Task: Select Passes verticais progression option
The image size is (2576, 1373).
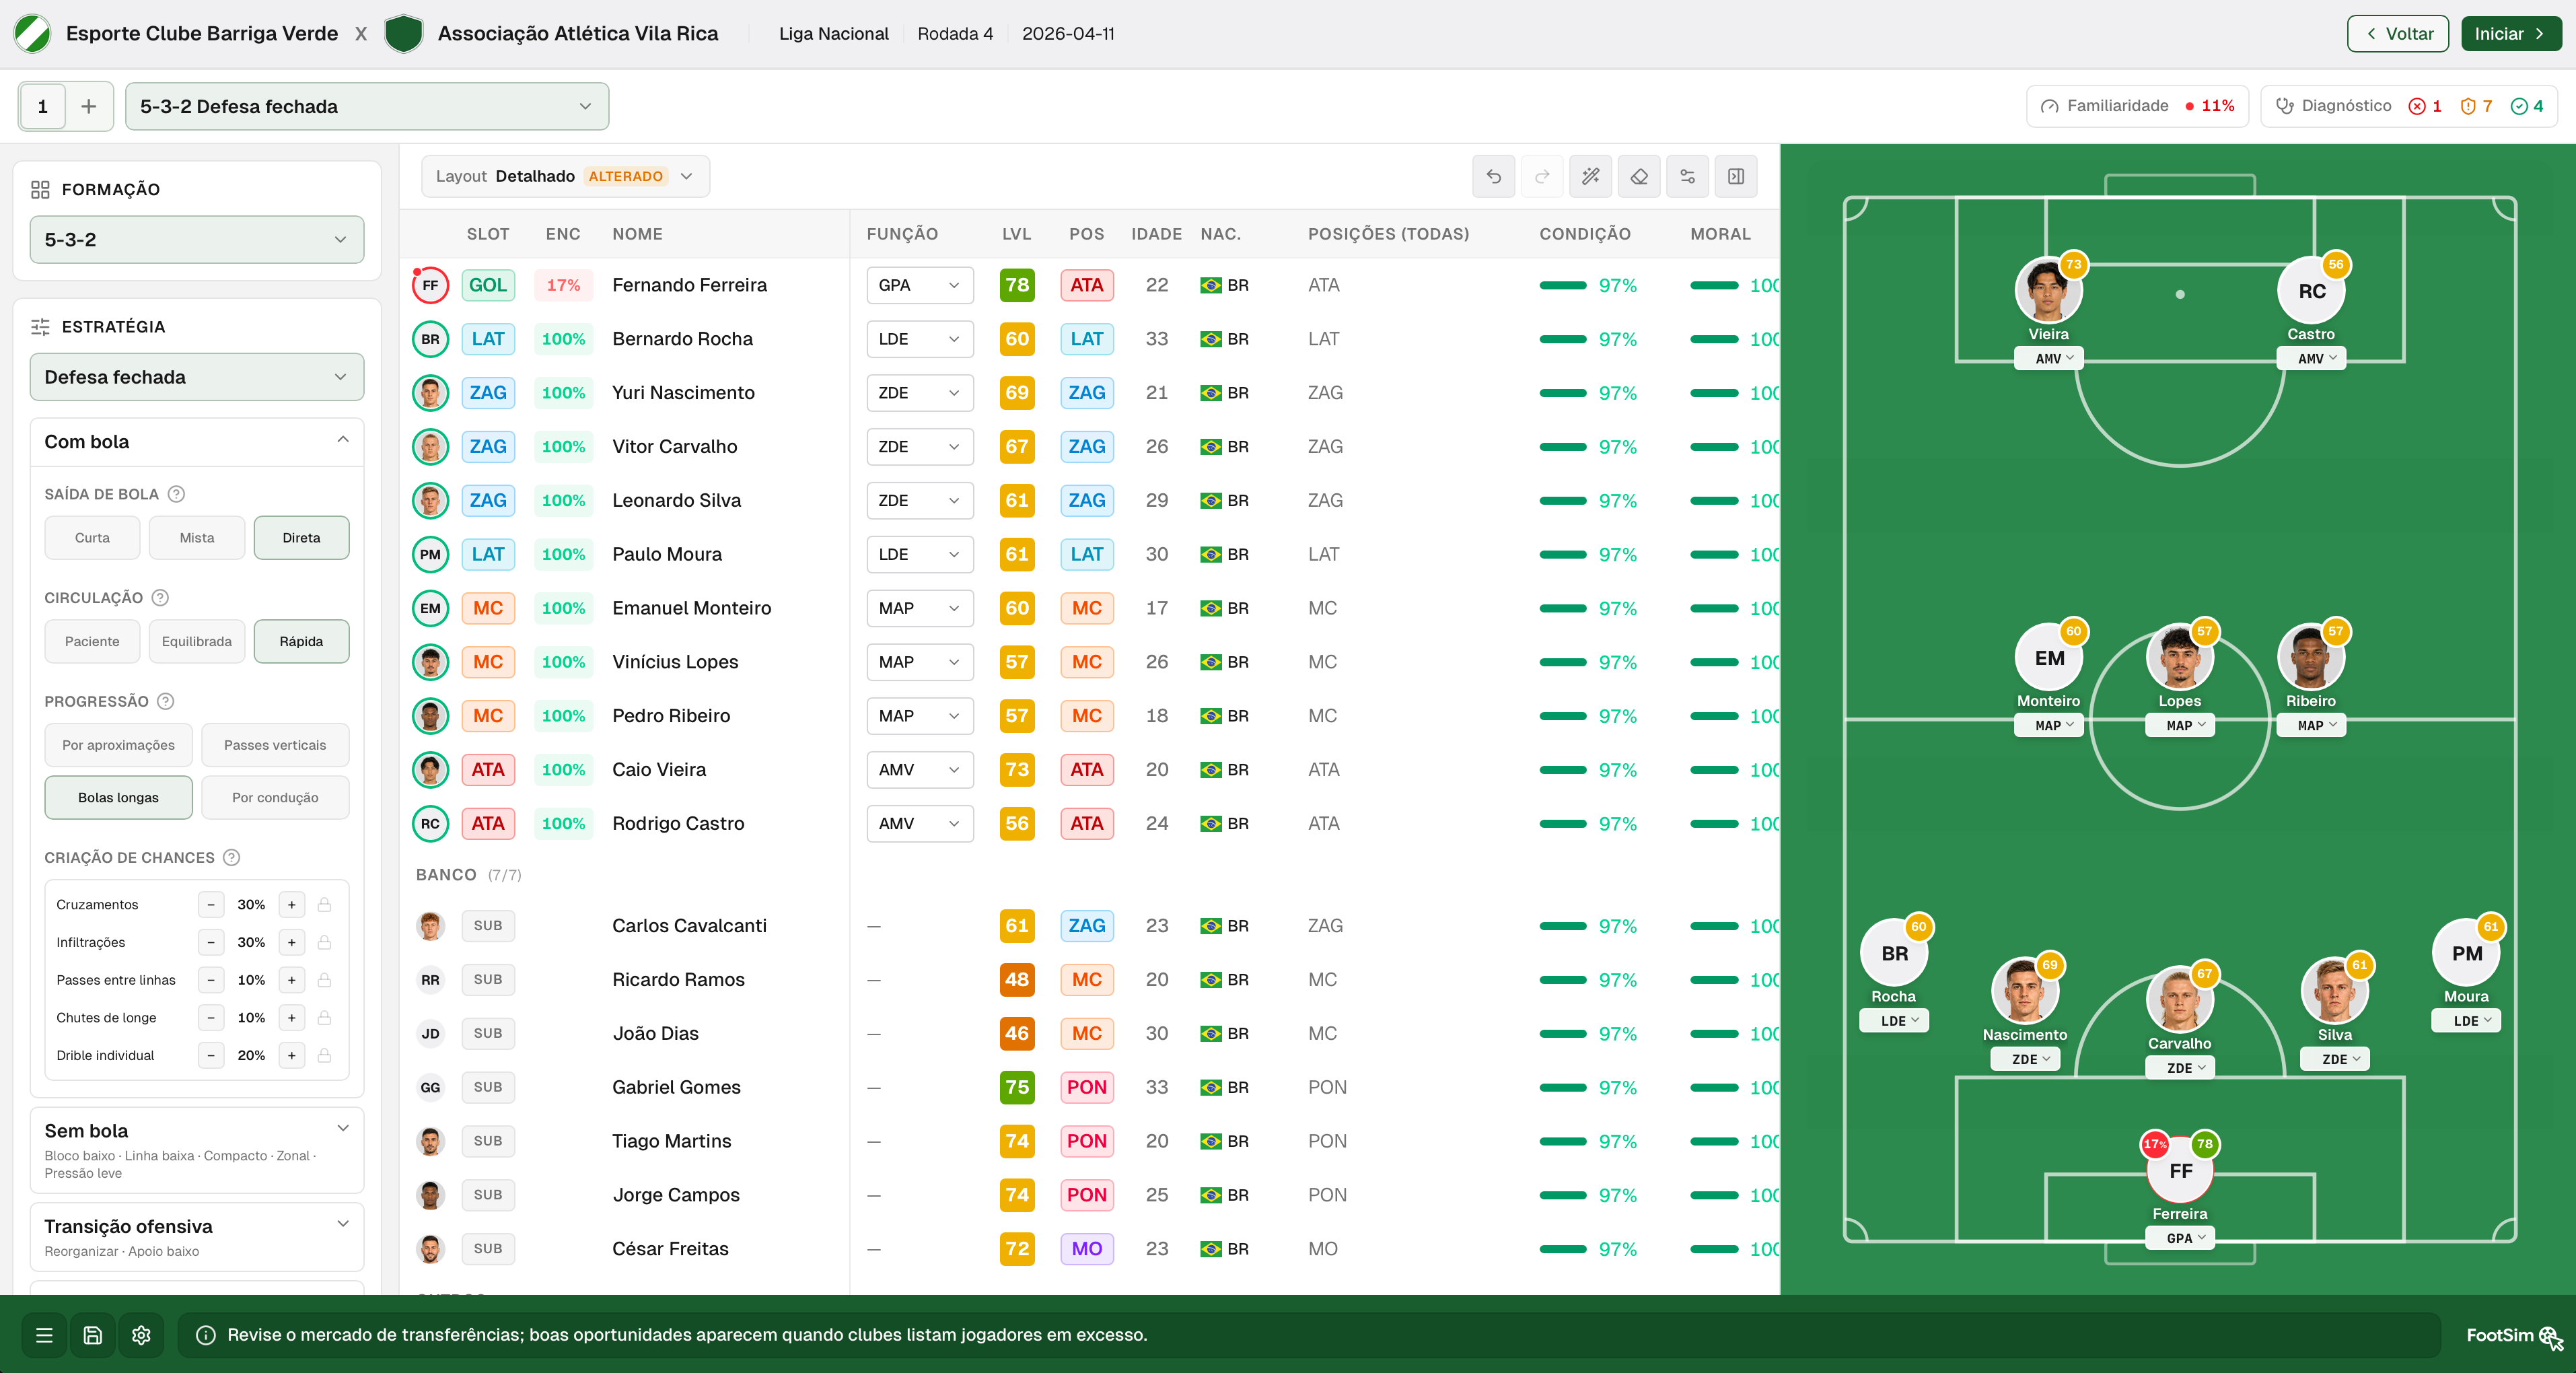Action: [x=275, y=745]
